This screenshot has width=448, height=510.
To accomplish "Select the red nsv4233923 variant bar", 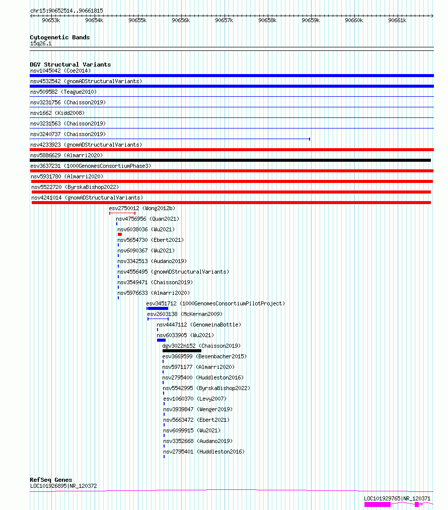I will [x=232, y=150].
